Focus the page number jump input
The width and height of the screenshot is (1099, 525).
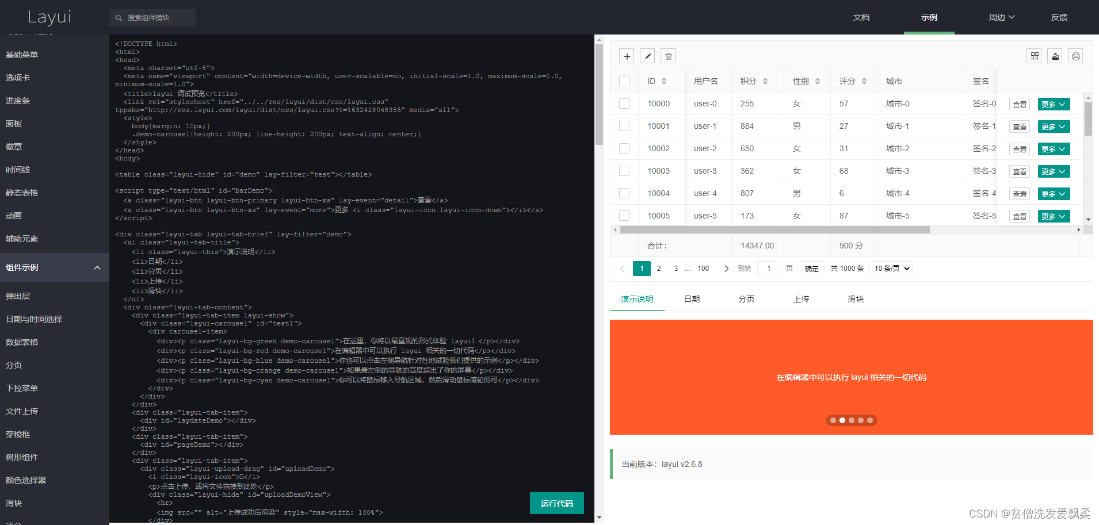769,269
